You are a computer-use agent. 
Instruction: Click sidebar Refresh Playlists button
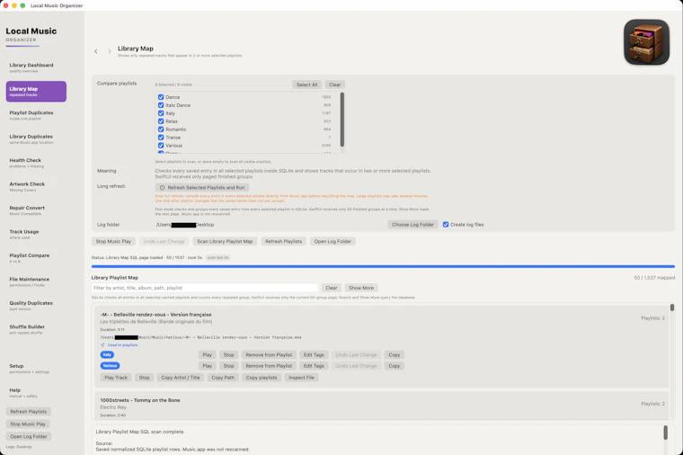coord(29,412)
